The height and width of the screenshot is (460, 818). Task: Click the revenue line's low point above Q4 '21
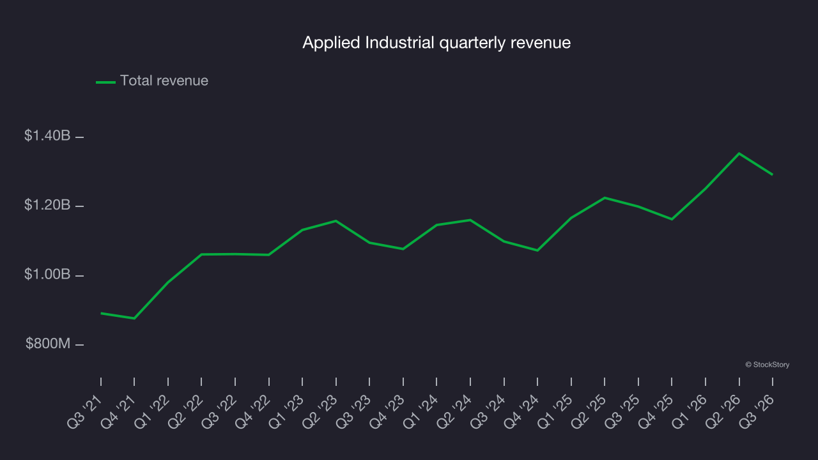point(134,318)
